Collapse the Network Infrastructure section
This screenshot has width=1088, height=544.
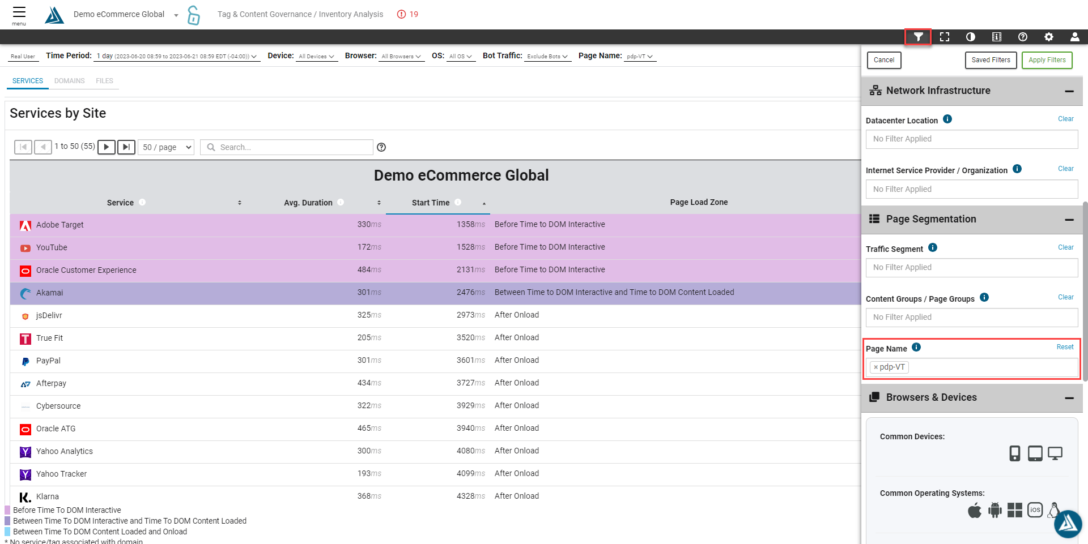[x=1069, y=91]
